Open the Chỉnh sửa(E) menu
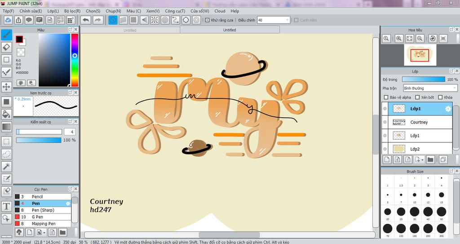Image resolution: width=460 pixels, height=244 pixels. (31, 11)
